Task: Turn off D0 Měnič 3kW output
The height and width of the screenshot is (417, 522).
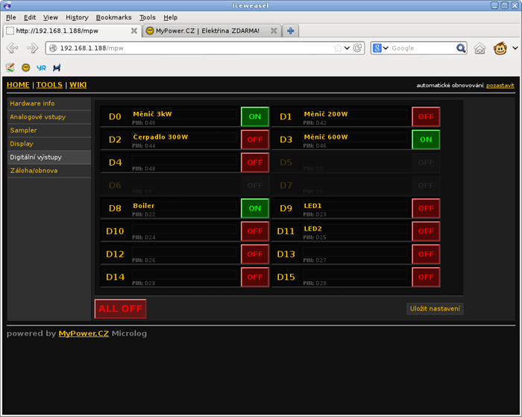Action: (x=255, y=116)
